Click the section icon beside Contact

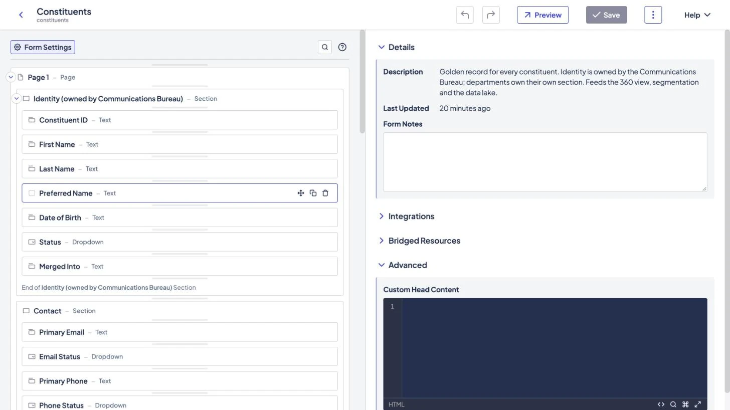(26, 311)
